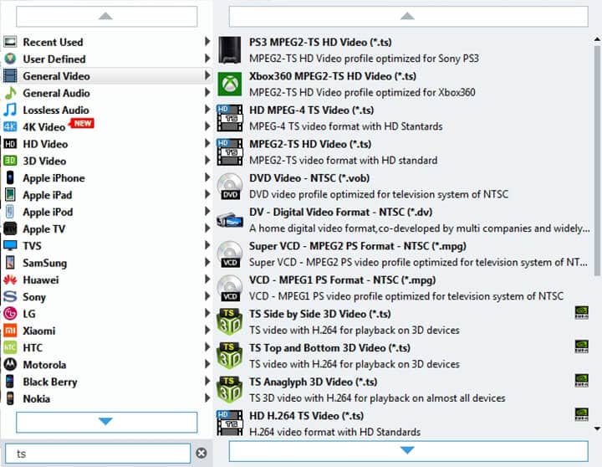Move category list down with bottom arrow button
The height and width of the screenshot is (467, 602).
pos(106,422)
